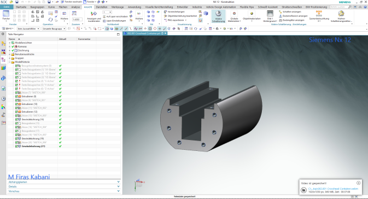368x199 pixels.
Task: Toggle the Gewindebohrung (14) checkbox
Action: coord(16,119)
